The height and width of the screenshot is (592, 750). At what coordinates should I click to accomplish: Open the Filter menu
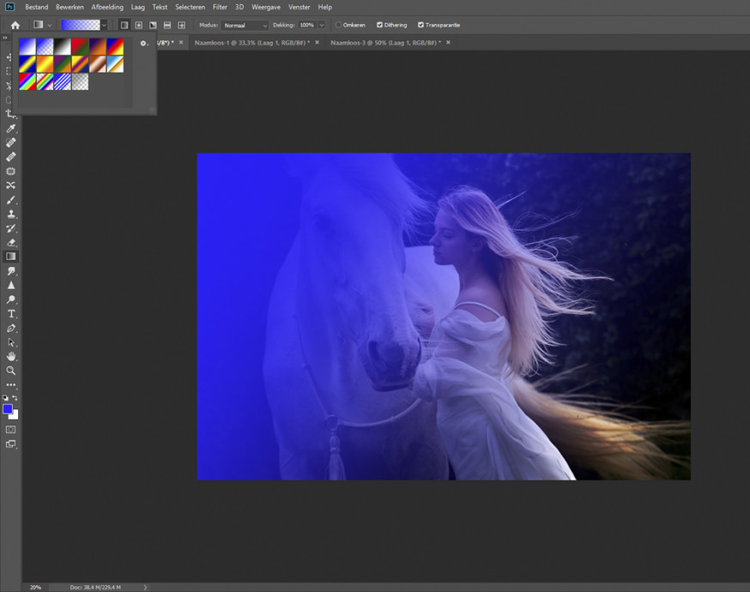pos(220,7)
